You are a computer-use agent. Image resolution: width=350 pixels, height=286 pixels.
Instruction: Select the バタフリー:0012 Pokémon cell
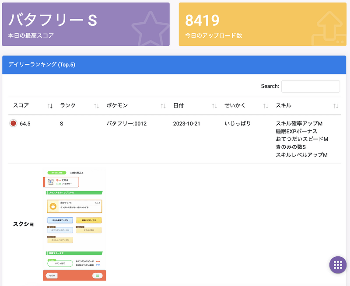126,124
